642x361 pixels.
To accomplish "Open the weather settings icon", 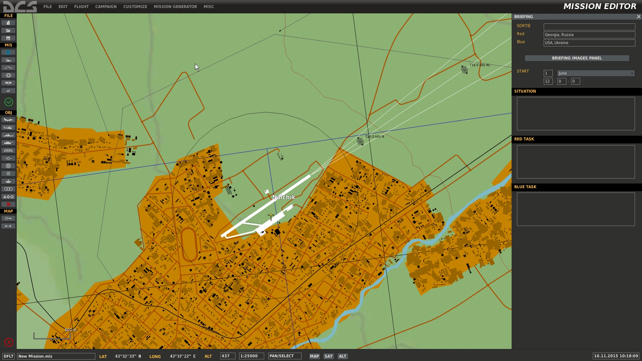I will click(x=8, y=60).
